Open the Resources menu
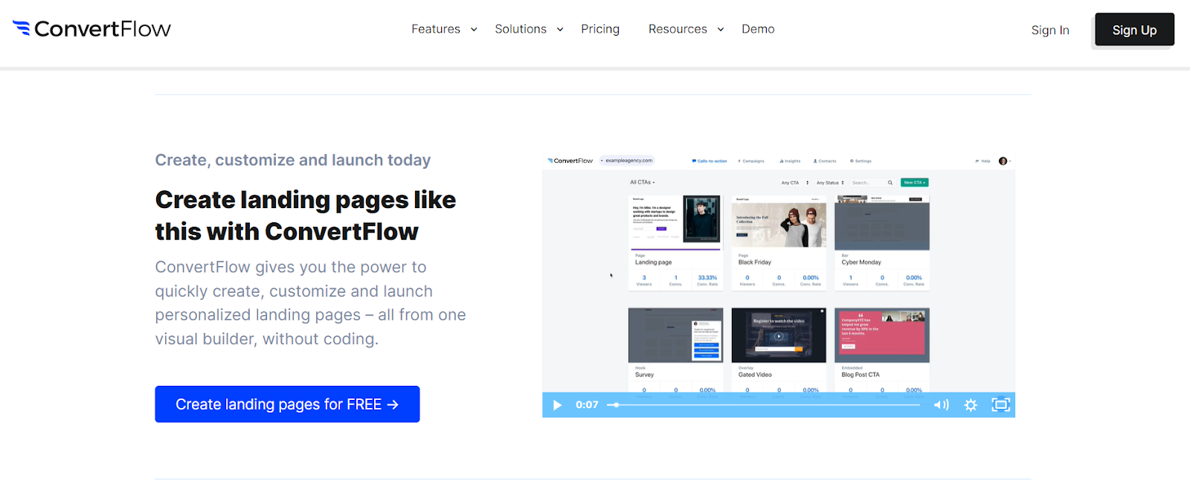The width and height of the screenshot is (1190, 501). tap(678, 29)
